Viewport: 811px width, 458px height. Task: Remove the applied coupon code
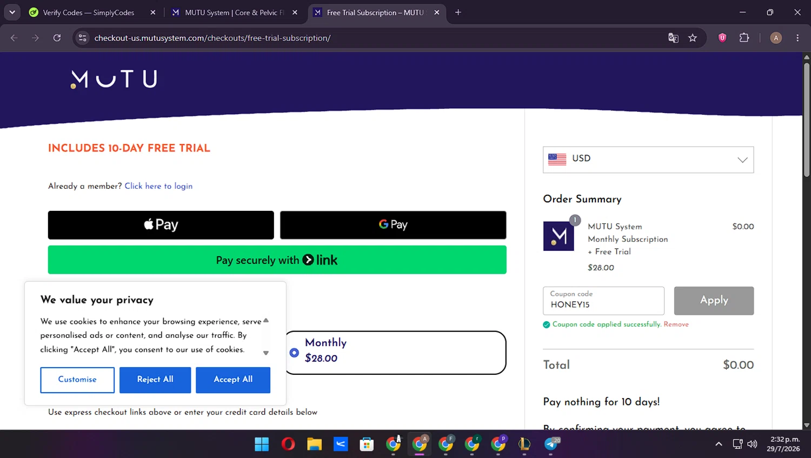676,324
